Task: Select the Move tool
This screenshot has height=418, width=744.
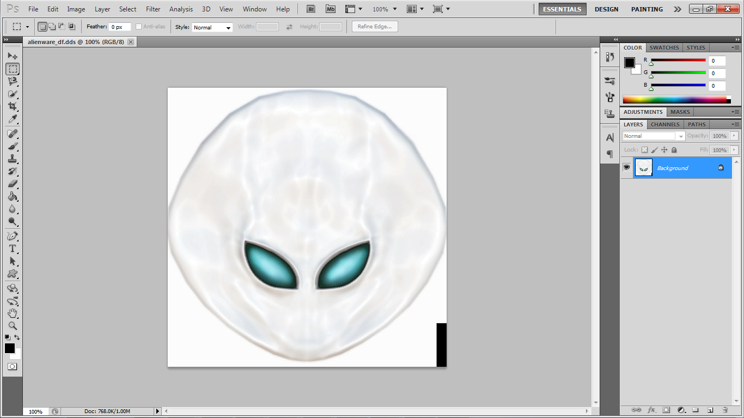Action: [x=13, y=56]
